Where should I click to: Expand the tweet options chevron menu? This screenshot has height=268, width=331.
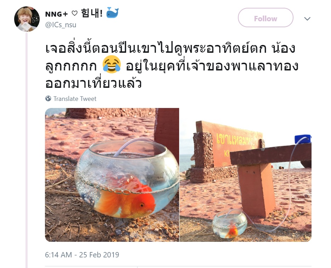coord(307,19)
